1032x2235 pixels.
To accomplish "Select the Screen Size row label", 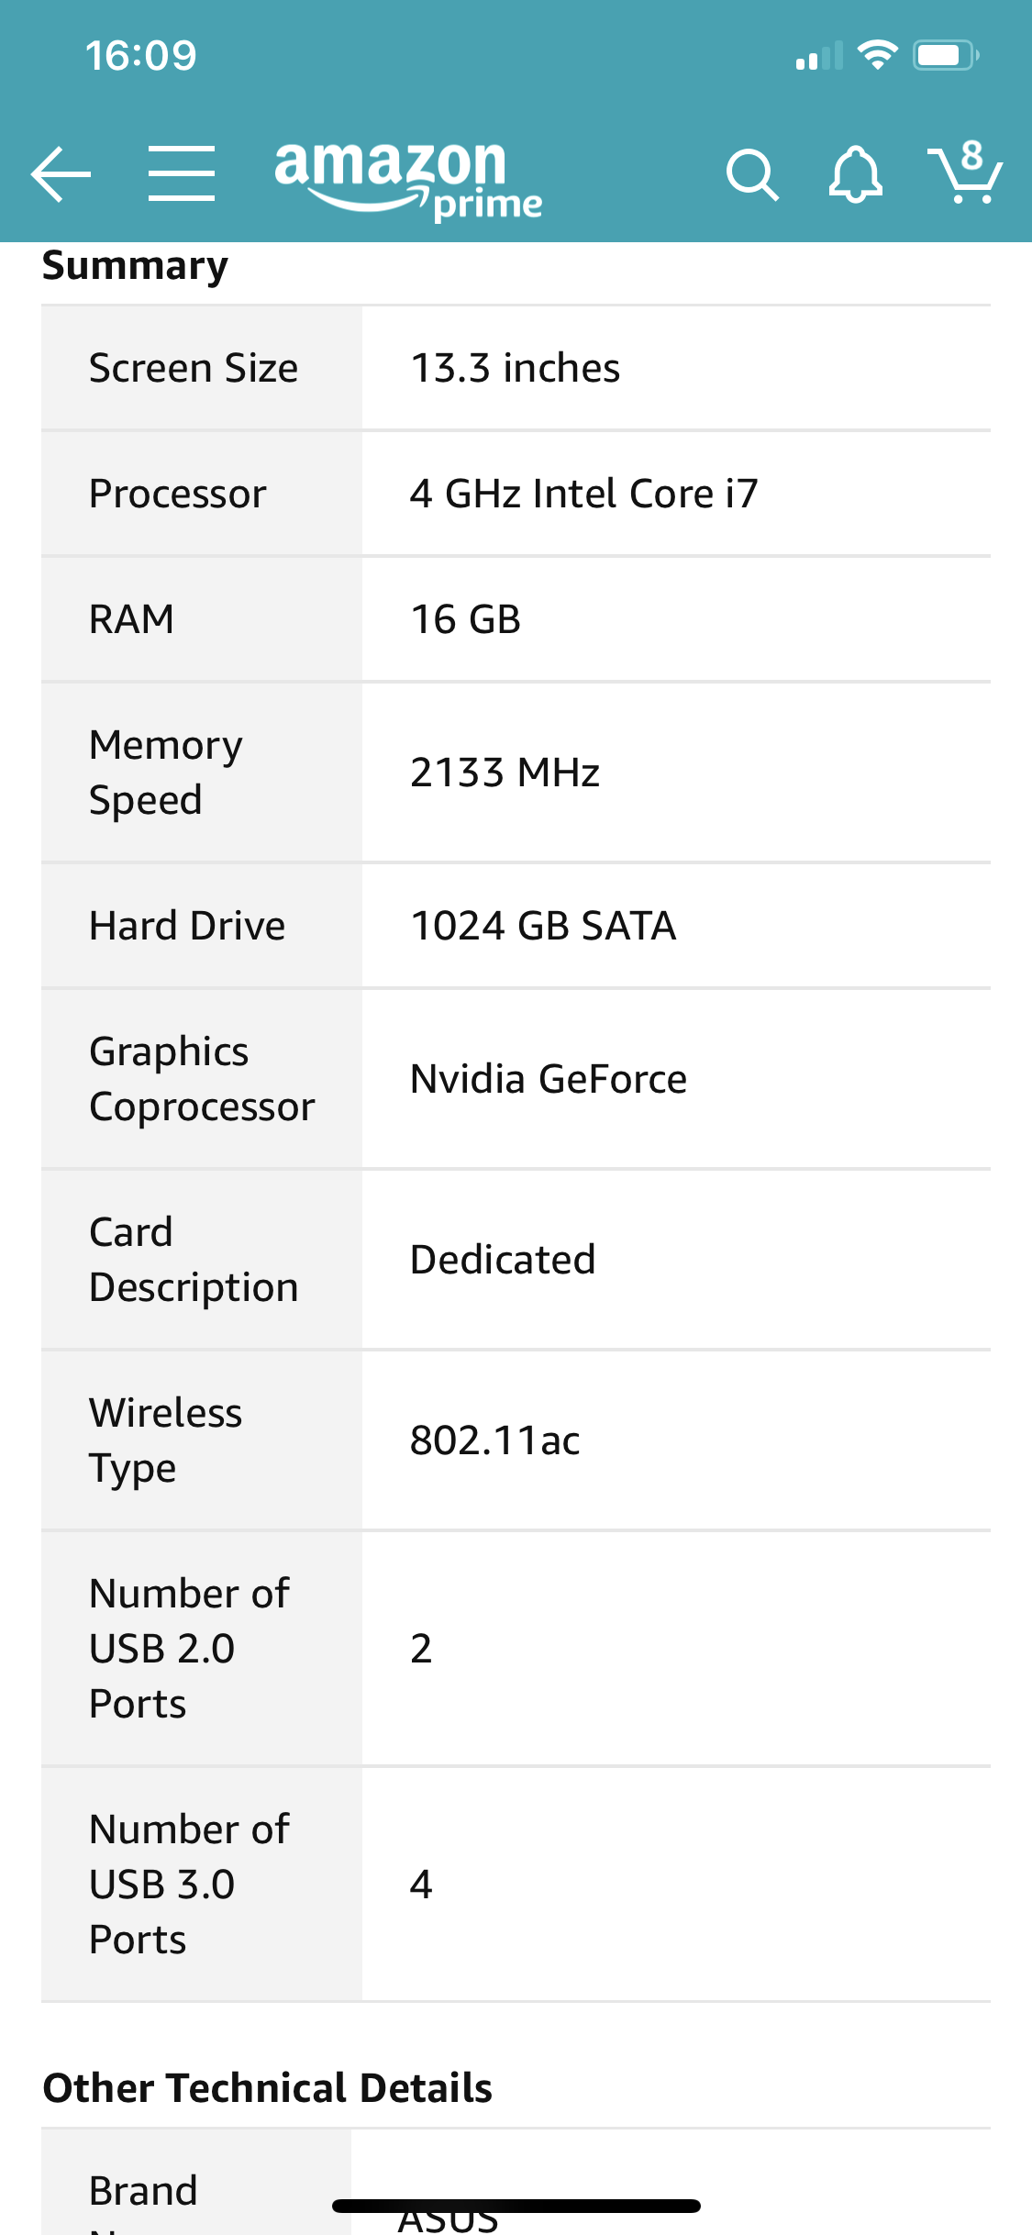I will tap(194, 368).
